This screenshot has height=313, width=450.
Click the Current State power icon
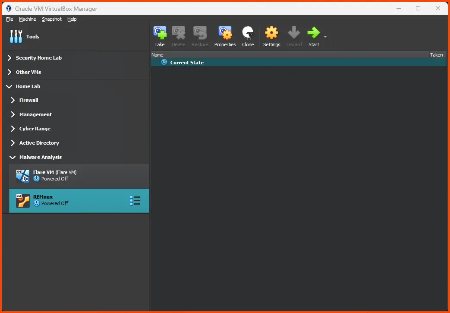tap(164, 62)
